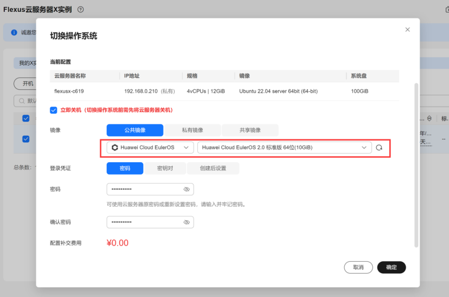Open the Huawei Cloud EulerOS OS type dropdown
The image size is (449, 297).
point(150,148)
